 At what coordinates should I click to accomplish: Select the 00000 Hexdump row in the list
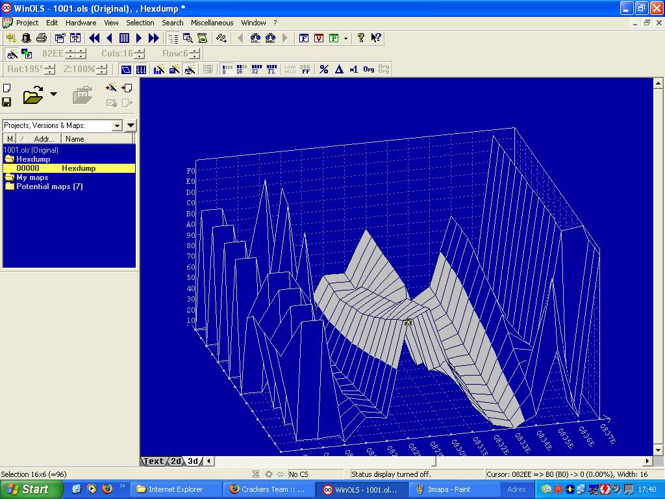(69, 168)
